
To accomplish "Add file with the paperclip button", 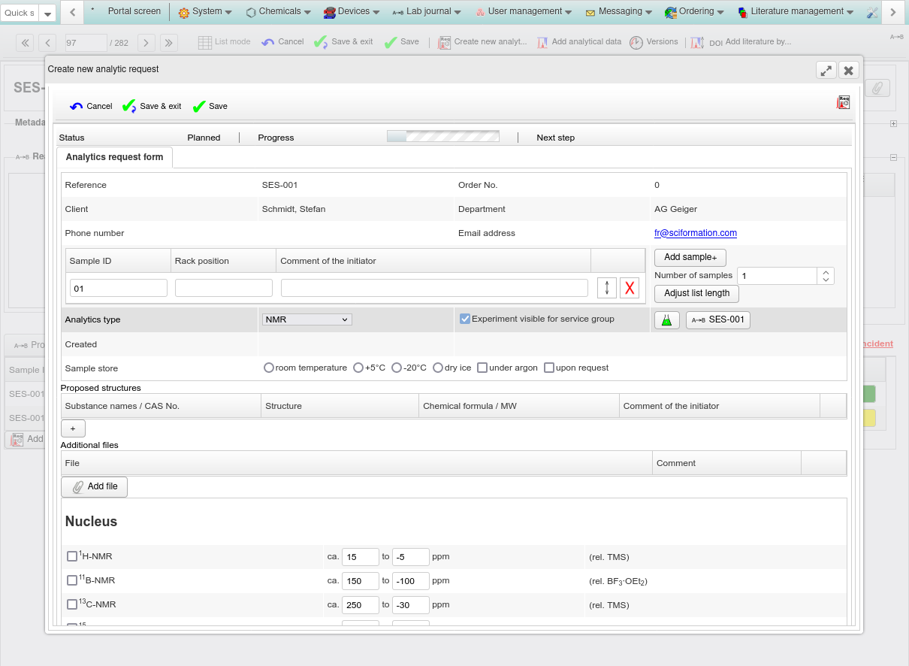I will click(95, 487).
